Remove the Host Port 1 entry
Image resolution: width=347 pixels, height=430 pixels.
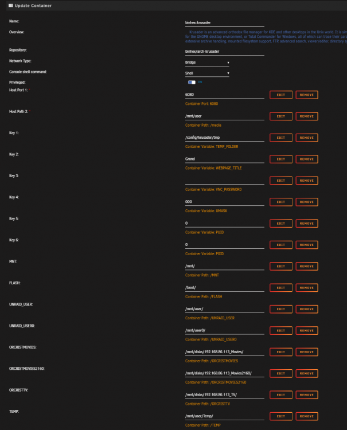(307, 95)
